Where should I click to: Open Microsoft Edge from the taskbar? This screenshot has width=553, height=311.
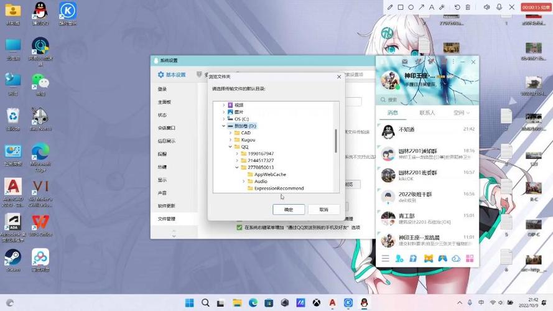pos(253,302)
